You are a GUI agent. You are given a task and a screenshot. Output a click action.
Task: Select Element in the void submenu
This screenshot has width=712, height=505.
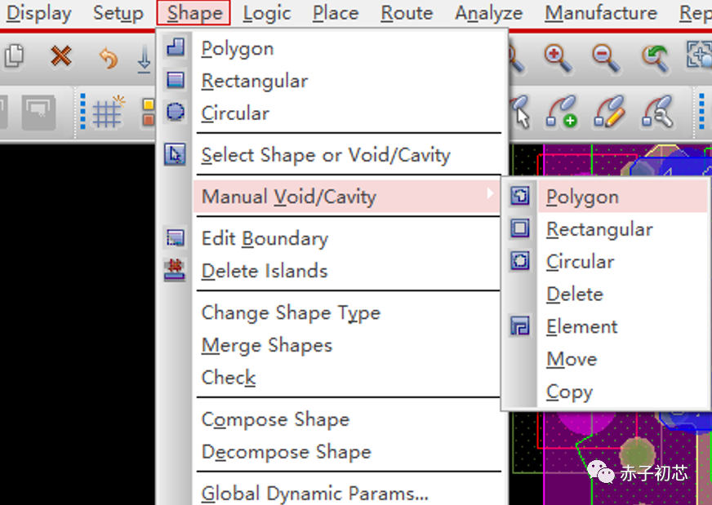[x=581, y=326]
